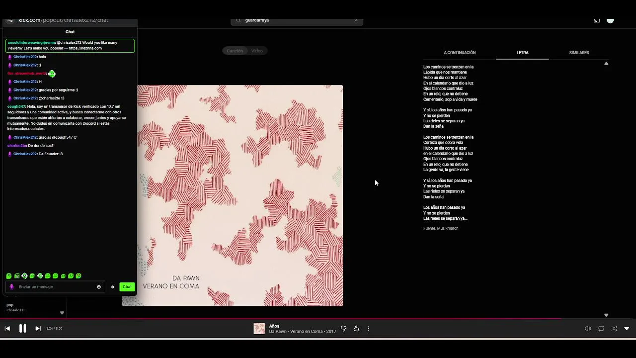Open the Verano en Coma album link
The image size is (636, 358).
pos(307,332)
